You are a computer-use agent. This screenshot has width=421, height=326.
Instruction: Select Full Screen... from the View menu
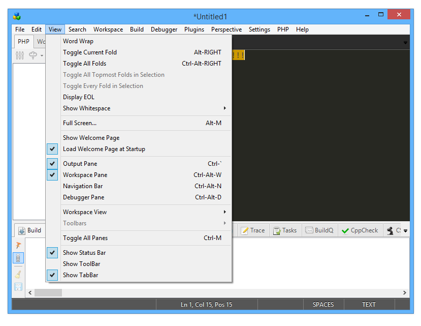pos(80,123)
